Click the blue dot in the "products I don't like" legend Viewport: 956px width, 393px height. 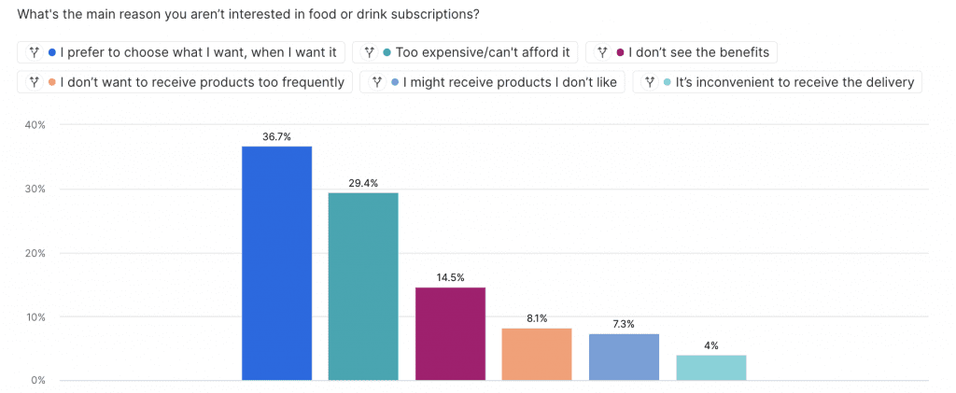(397, 82)
